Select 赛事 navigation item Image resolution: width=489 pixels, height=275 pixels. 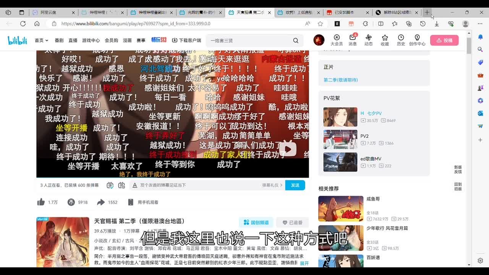[x=141, y=40]
